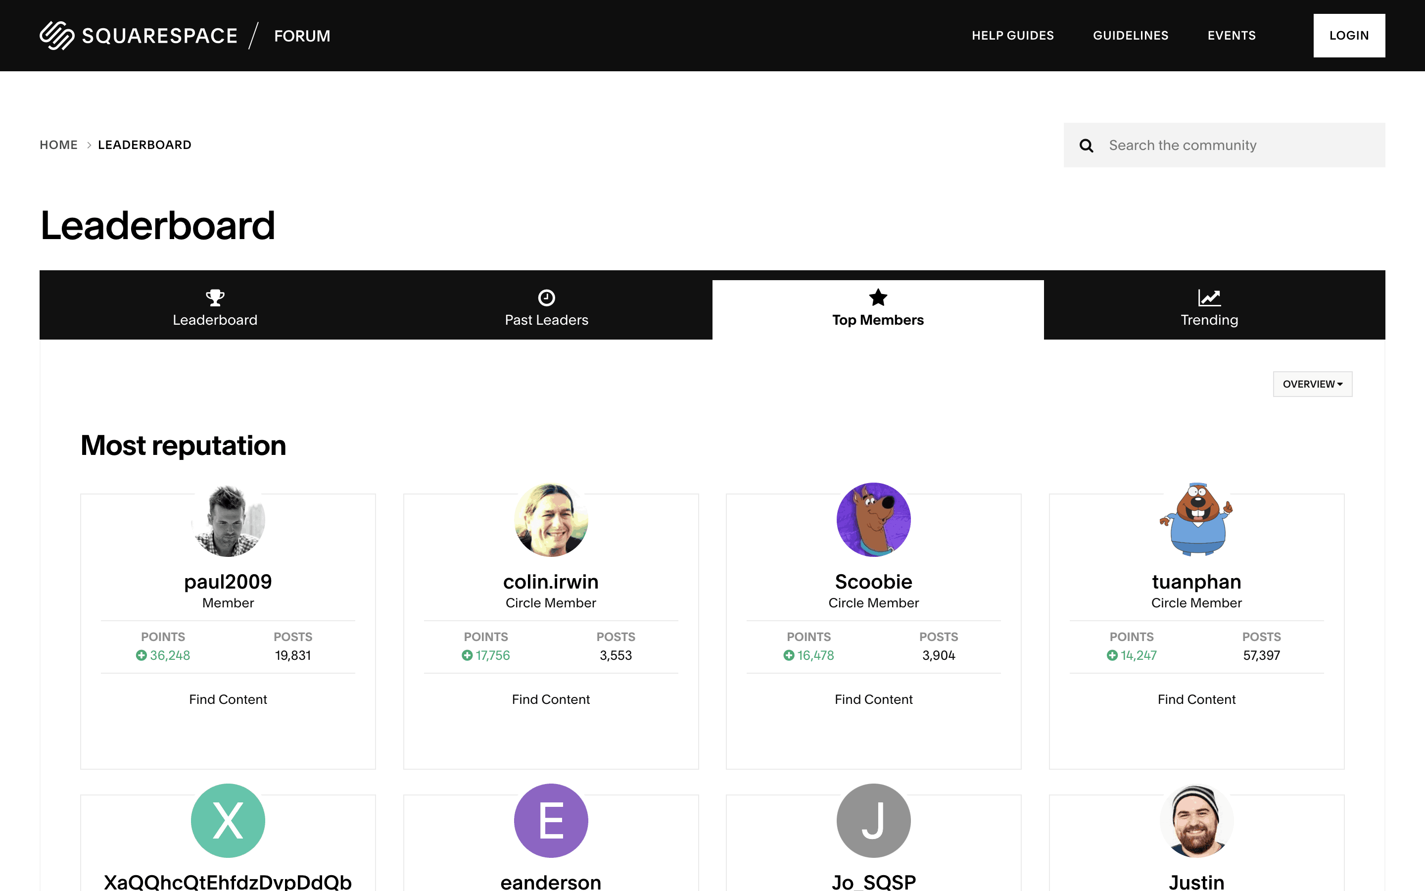
Task: Switch to the Past Leaders tab
Action: tap(546, 319)
